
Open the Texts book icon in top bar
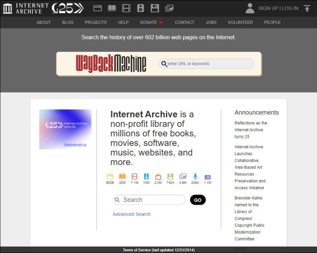coord(112,8)
